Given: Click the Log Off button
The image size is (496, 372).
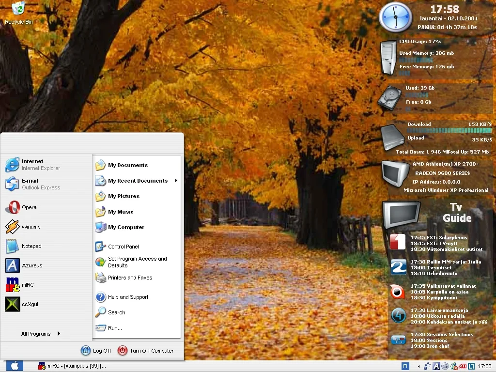Looking at the screenshot, I should pos(96,351).
